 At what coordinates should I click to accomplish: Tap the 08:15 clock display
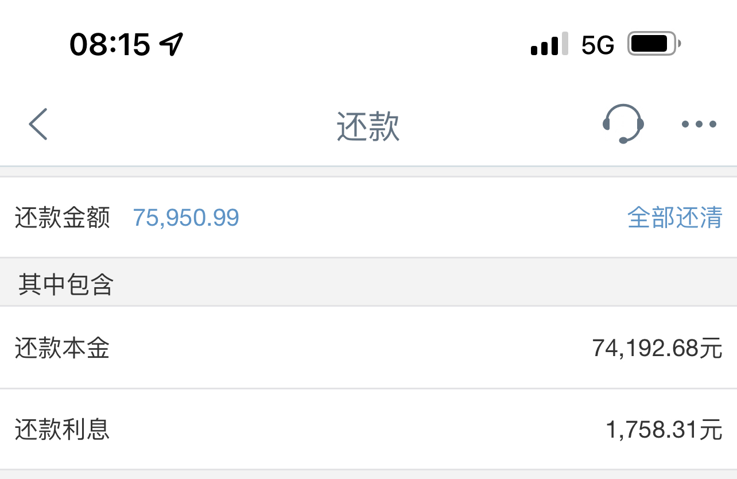point(110,44)
